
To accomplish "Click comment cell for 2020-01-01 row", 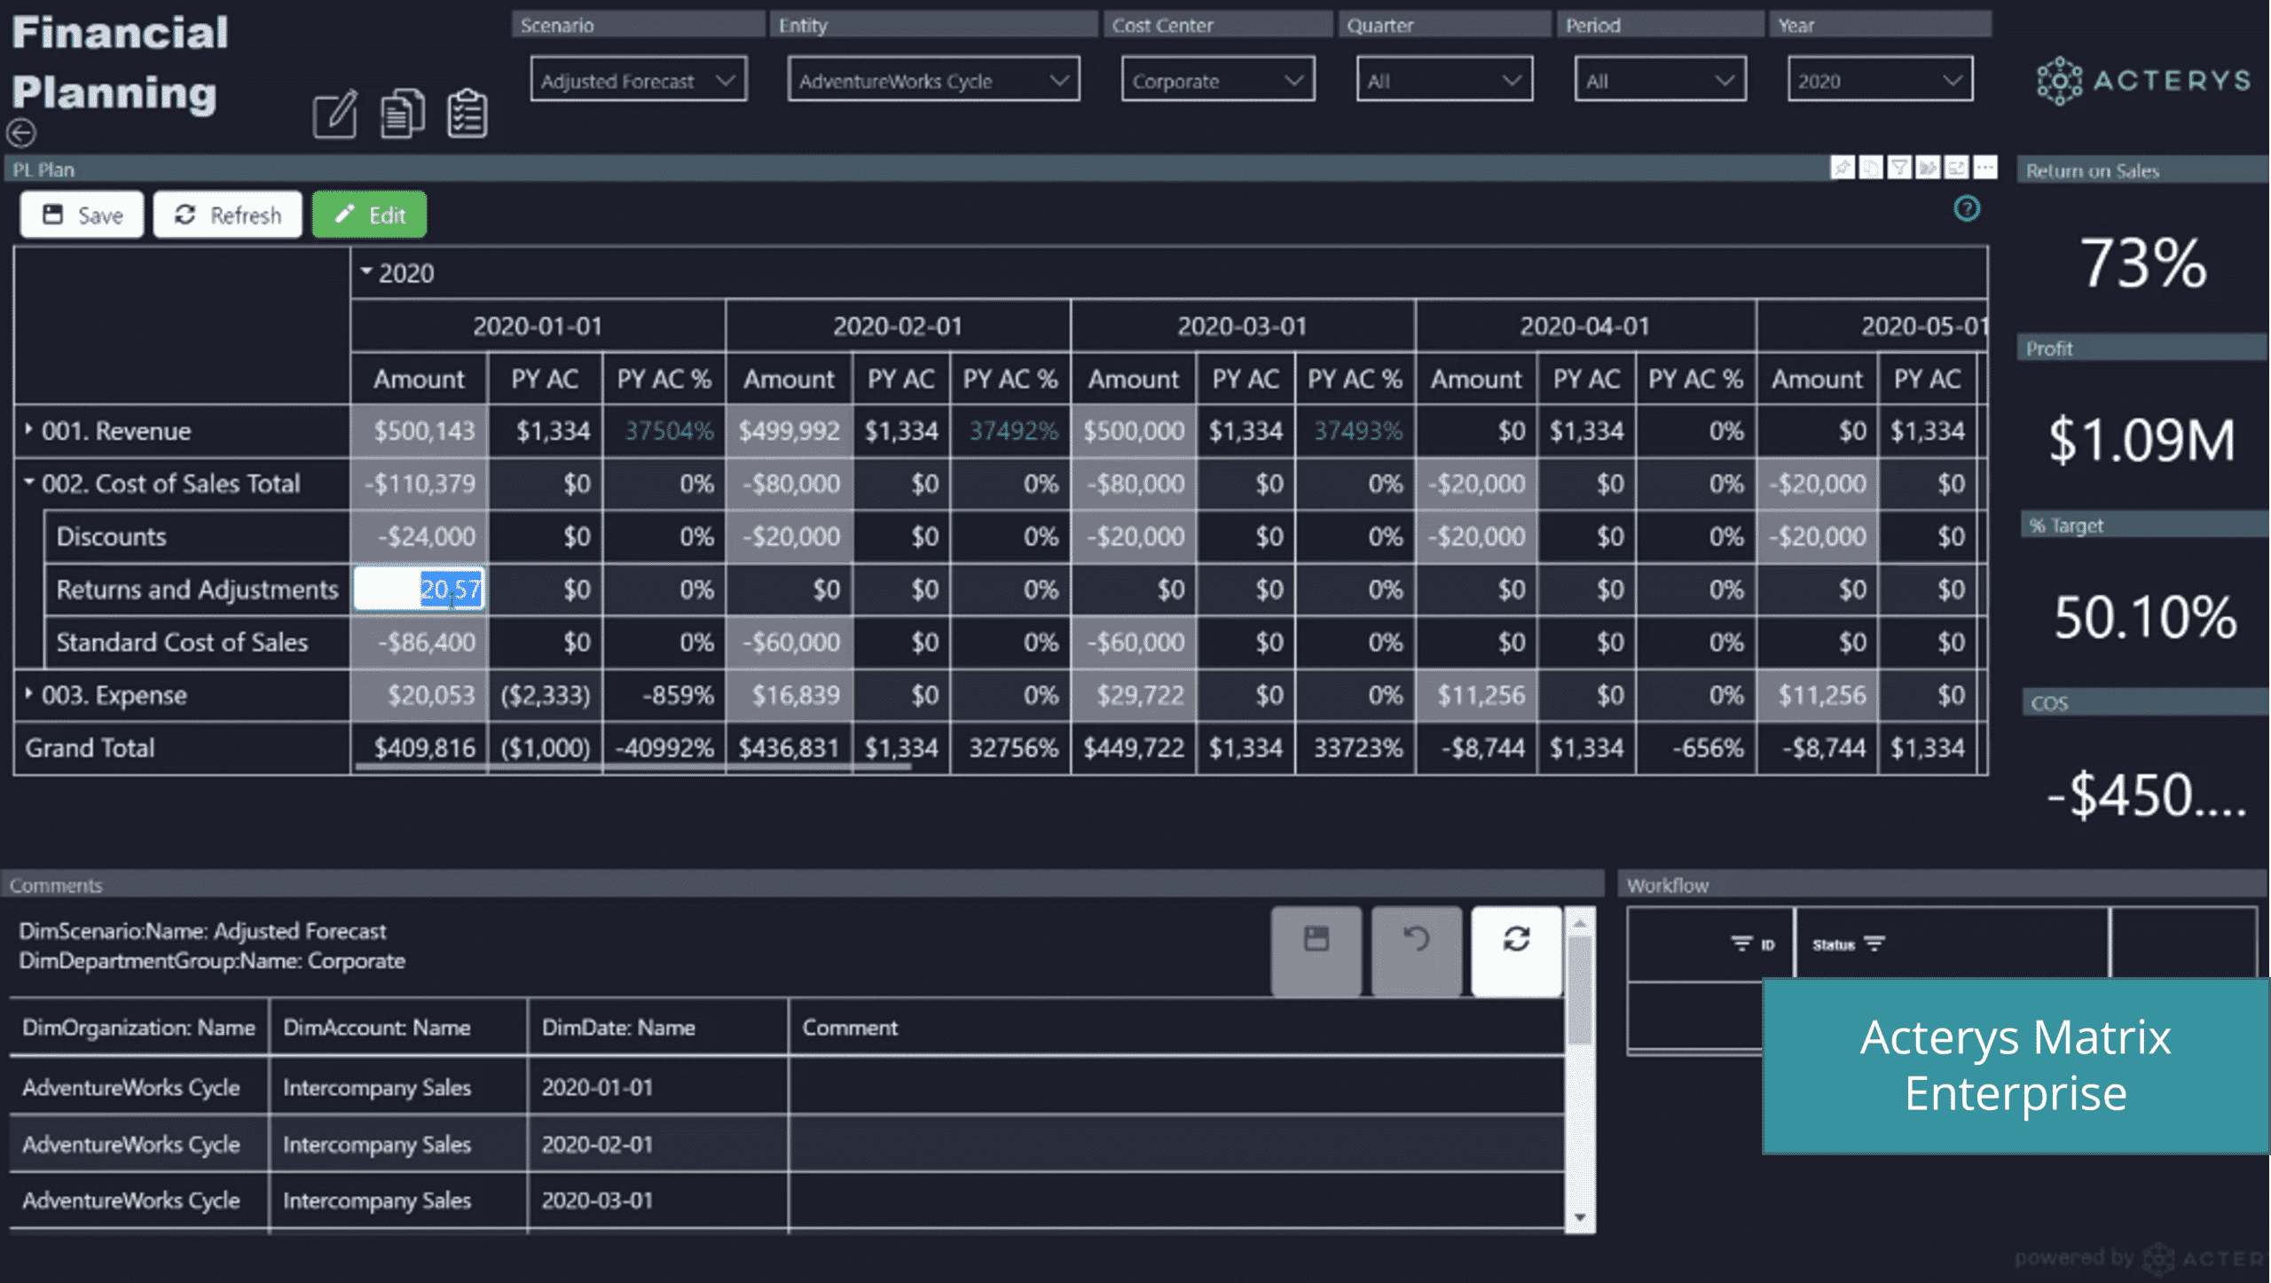I will pos(1175,1087).
